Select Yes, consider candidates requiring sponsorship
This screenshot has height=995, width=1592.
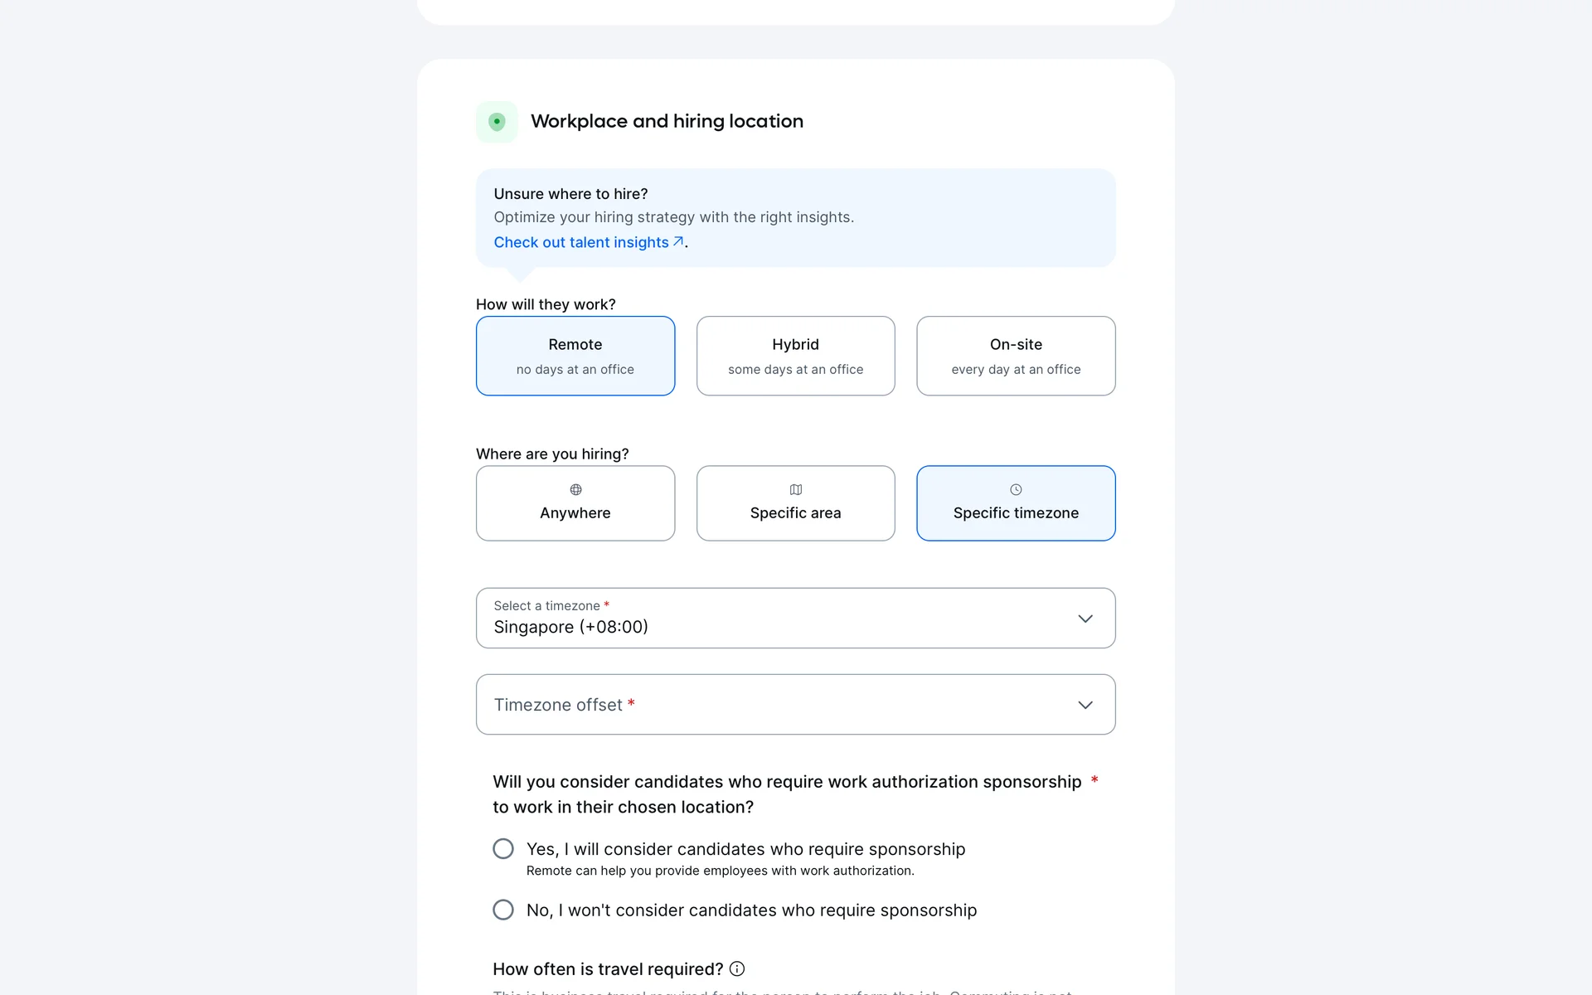click(503, 848)
